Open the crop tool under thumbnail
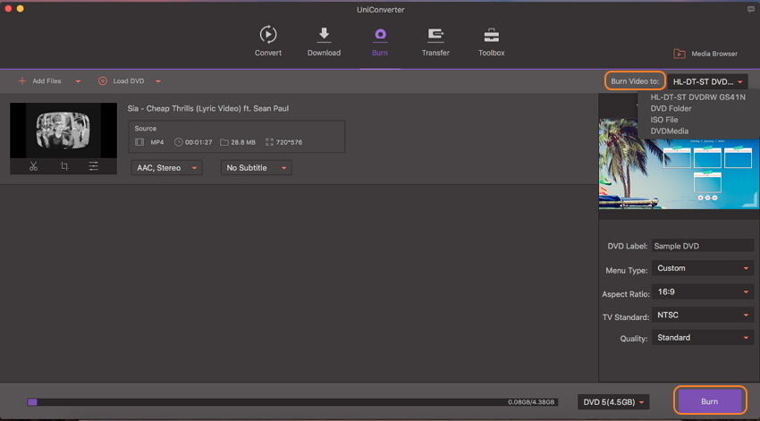The width and height of the screenshot is (760, 421). 64,166
